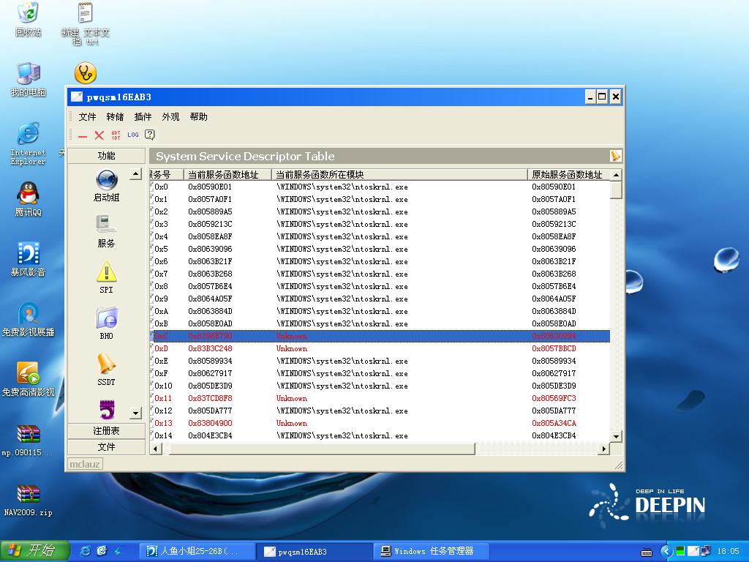Select the SSDT bell icon
The height and width of the screenshot is (562, 749).
pyautogui.click(x=106, y=369)
